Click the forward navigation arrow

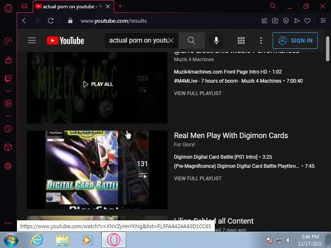37,21
